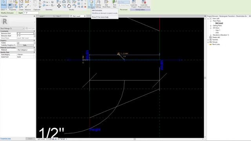251x141 pixels.
Task: Click the Depth input field in options bar
Action: tap(31, 13)
